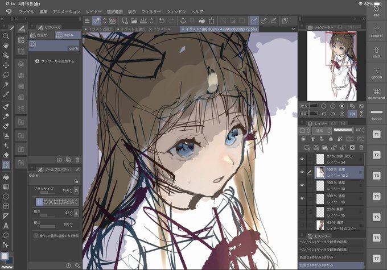387x270 pixels.
Task: Hide layer レイヤー 10 2 via eye icon
Action: (x=302, y=172)
